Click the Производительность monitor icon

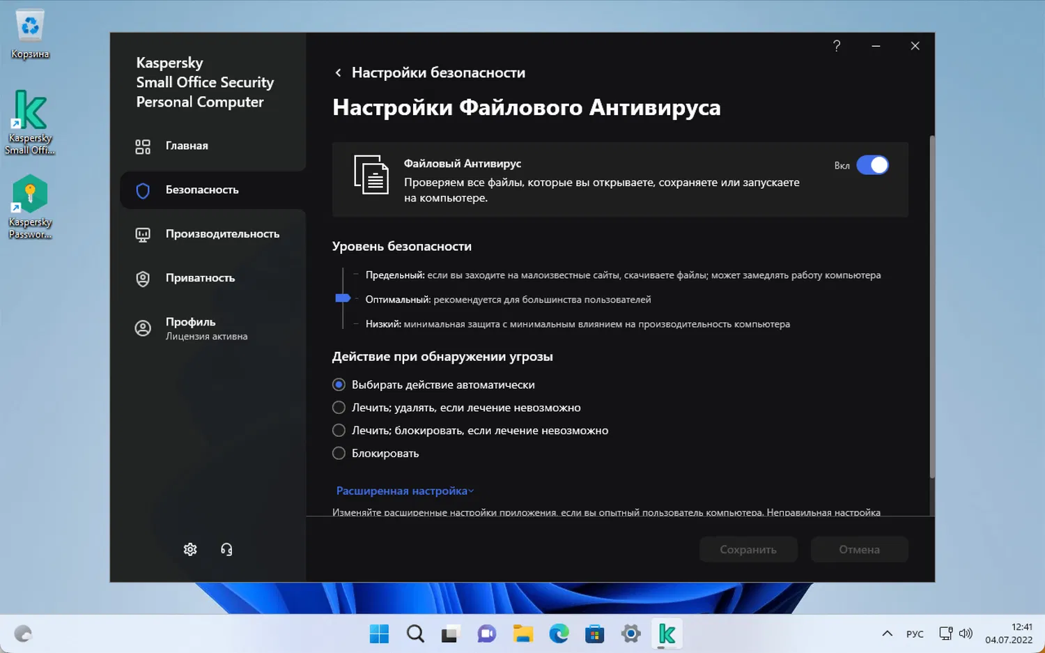(143, 235)
